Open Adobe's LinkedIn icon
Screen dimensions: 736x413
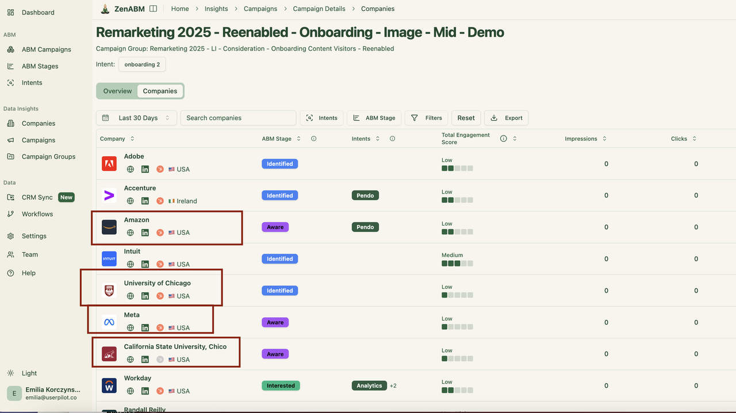[145, 169]
